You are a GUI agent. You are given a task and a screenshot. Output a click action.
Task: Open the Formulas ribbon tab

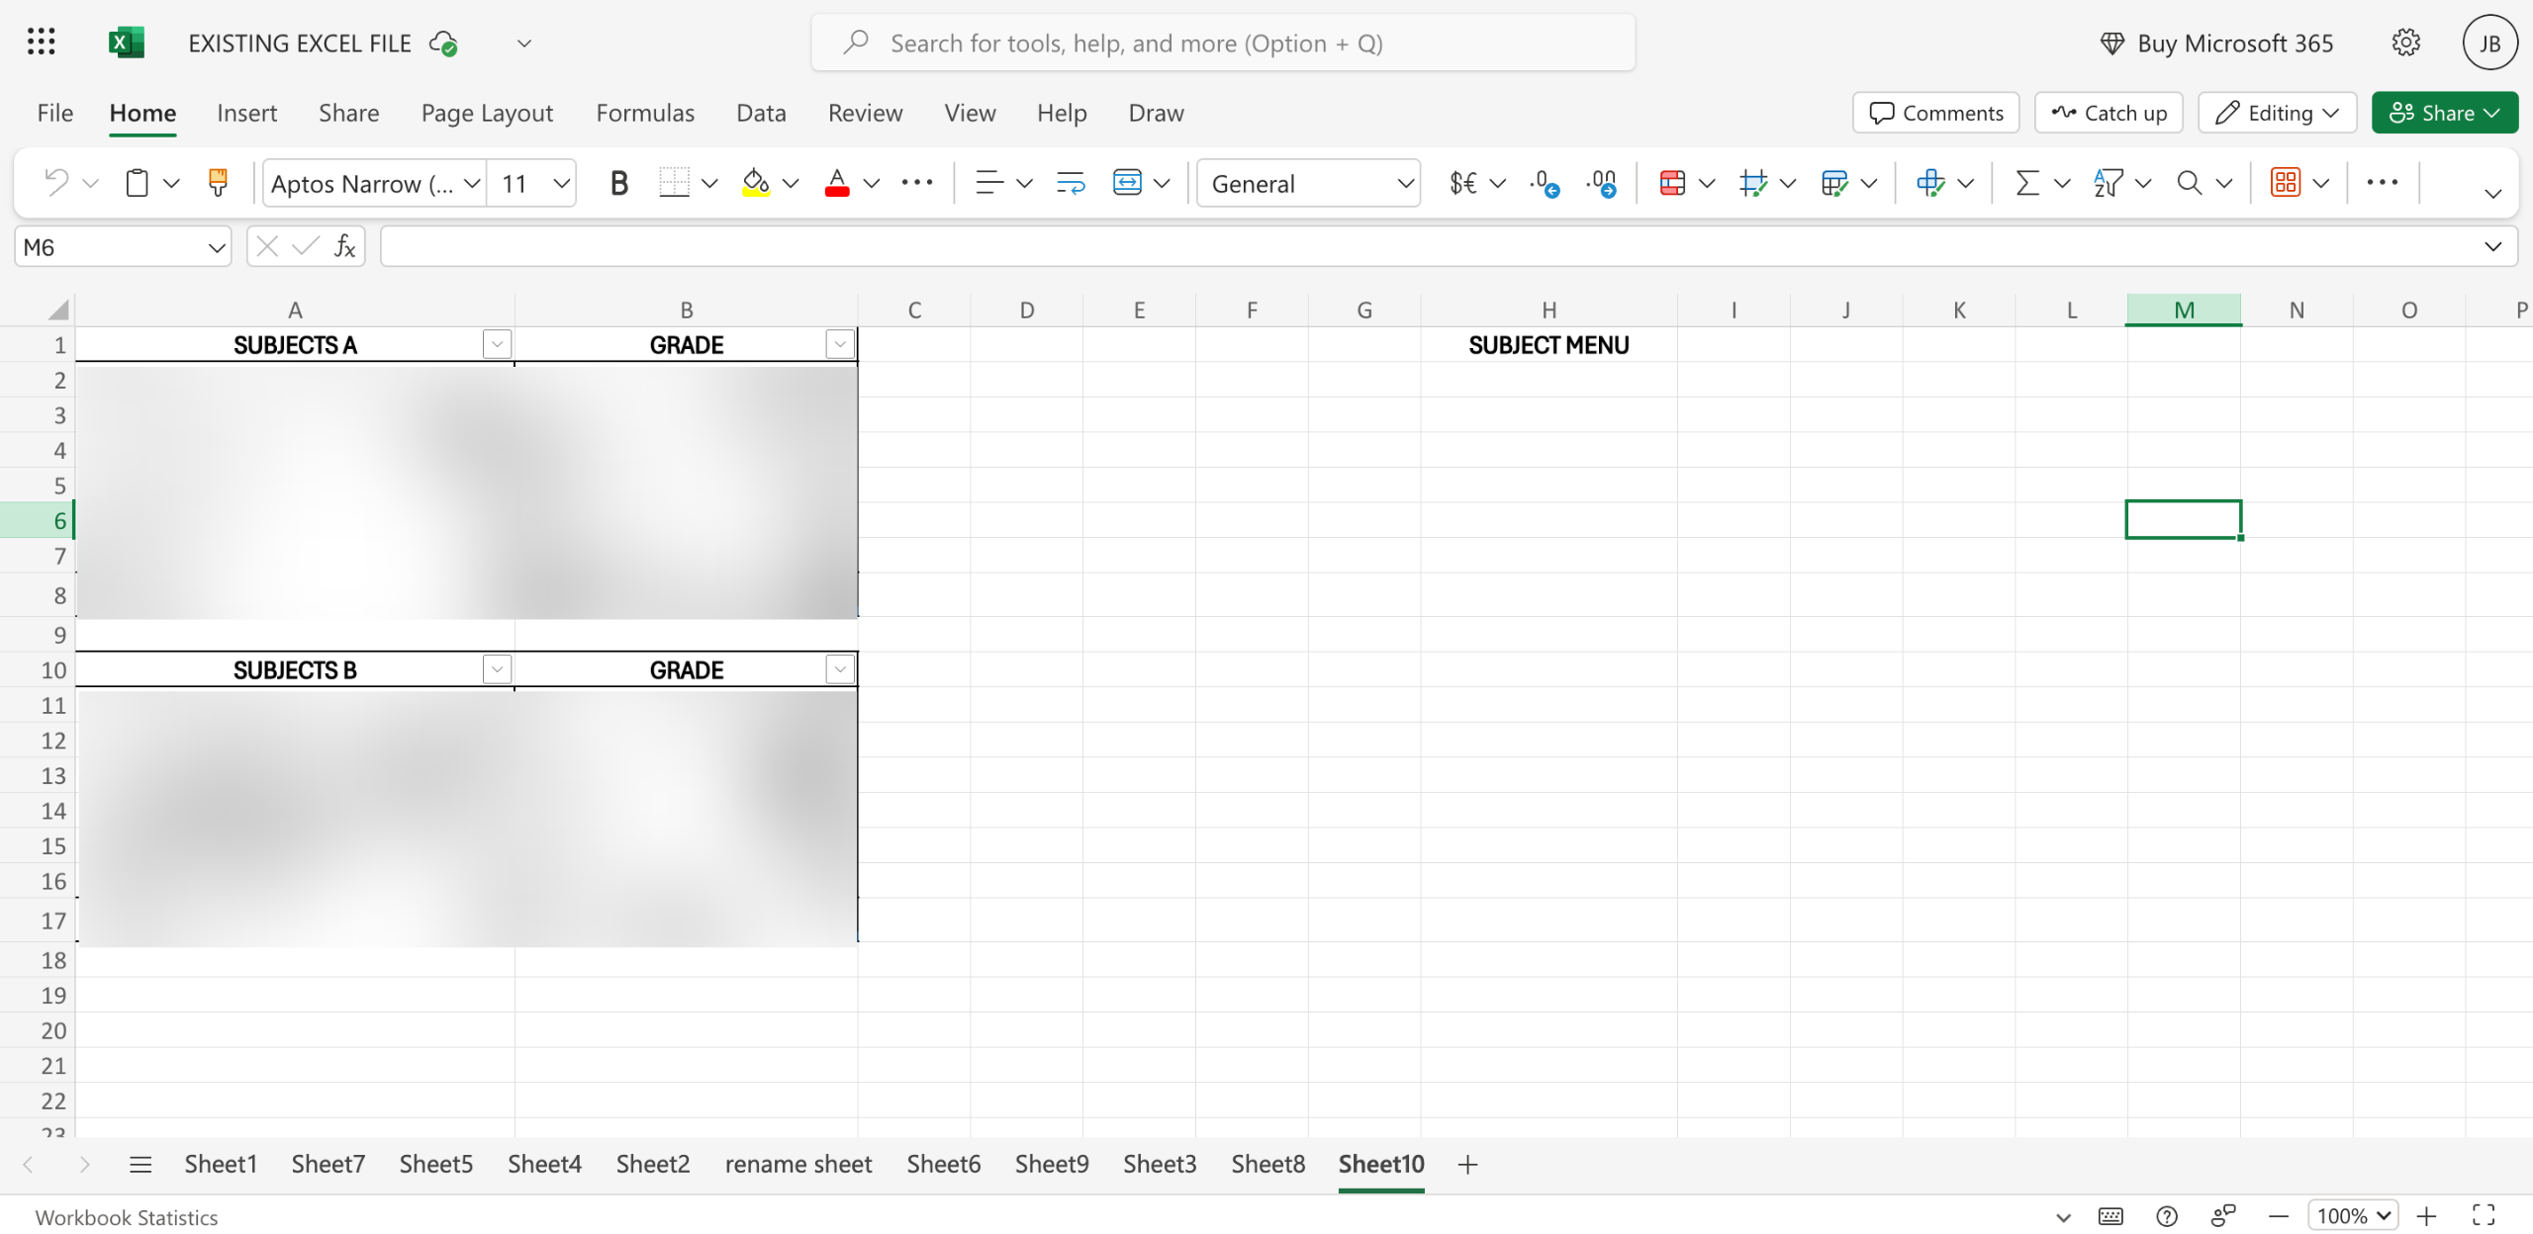coord(645,113)
